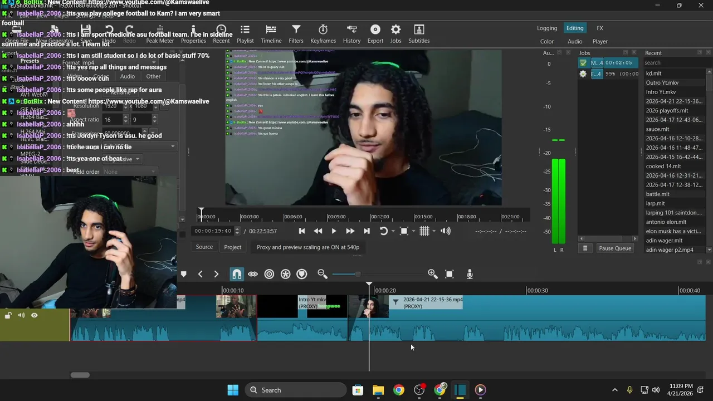Click the player zoom fit icon

[x=404, y=231]
